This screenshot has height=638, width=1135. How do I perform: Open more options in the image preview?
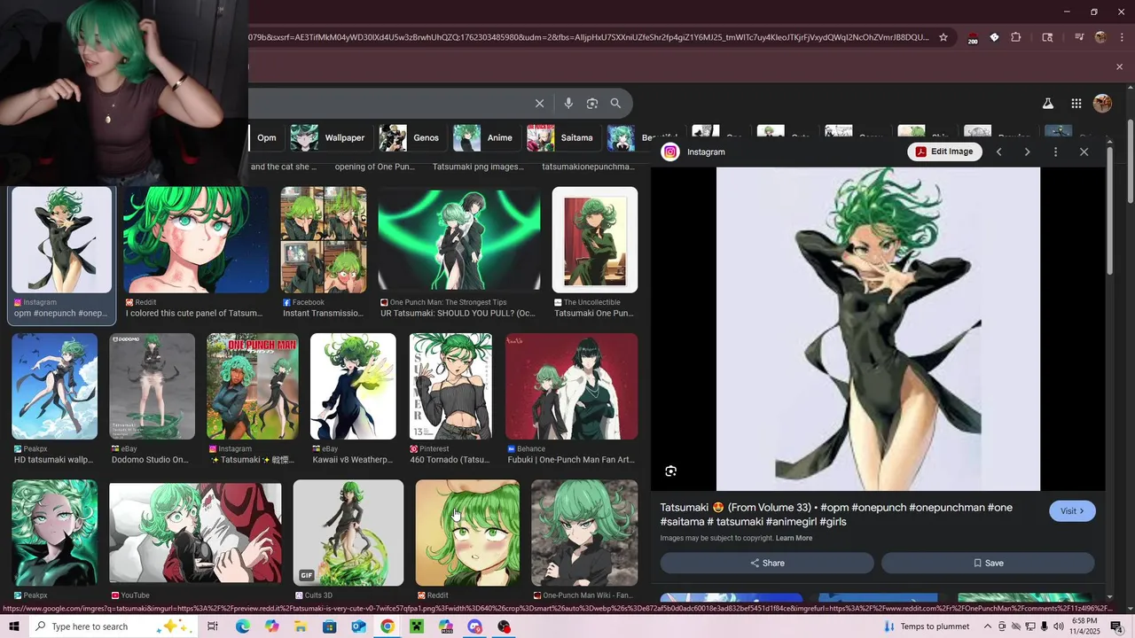(1055, 152)
